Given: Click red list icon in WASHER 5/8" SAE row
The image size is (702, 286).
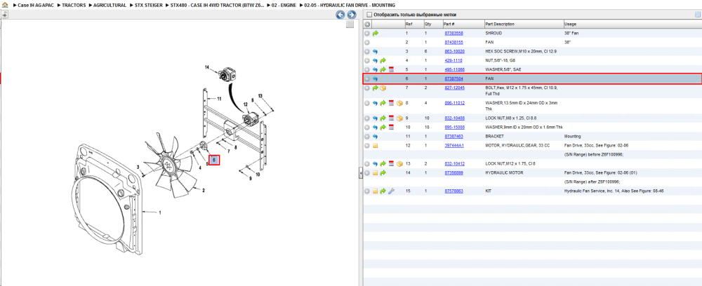Looking at the screenshot, I should [x=391, y=69].
